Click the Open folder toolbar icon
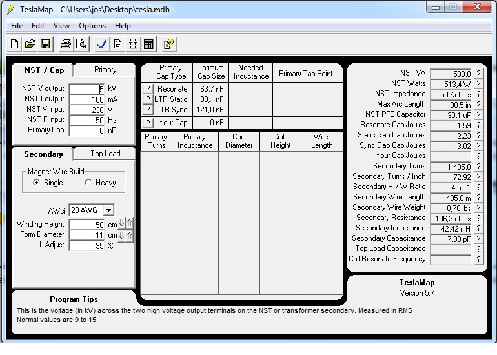Viewport: 497px width, 355px height. pos(30,44)
